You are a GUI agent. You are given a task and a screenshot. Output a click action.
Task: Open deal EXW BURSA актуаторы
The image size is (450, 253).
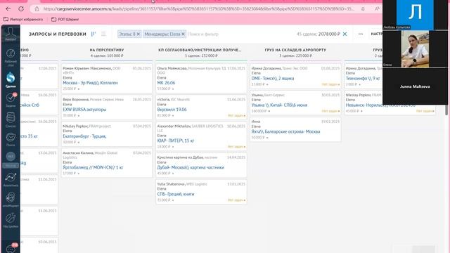[x=84, y=110]
